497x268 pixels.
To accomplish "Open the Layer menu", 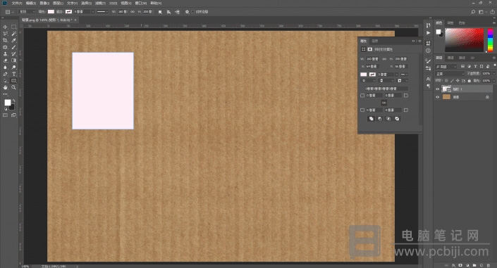I will [58, 3].
